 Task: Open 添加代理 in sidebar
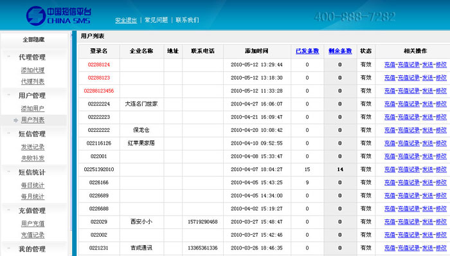click(x=33, y=70)
